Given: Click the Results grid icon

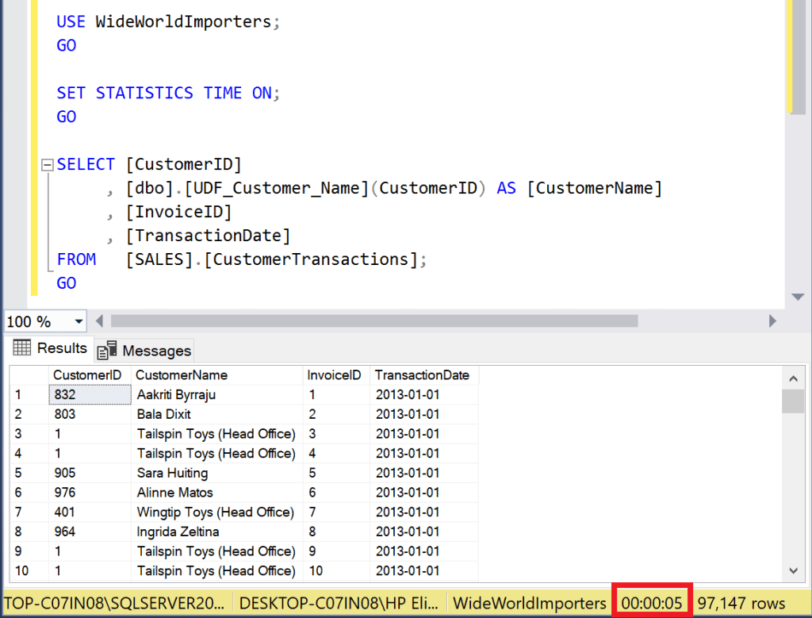Looking at the screenshot, I should pyautogui.click(x=22, y=348).
